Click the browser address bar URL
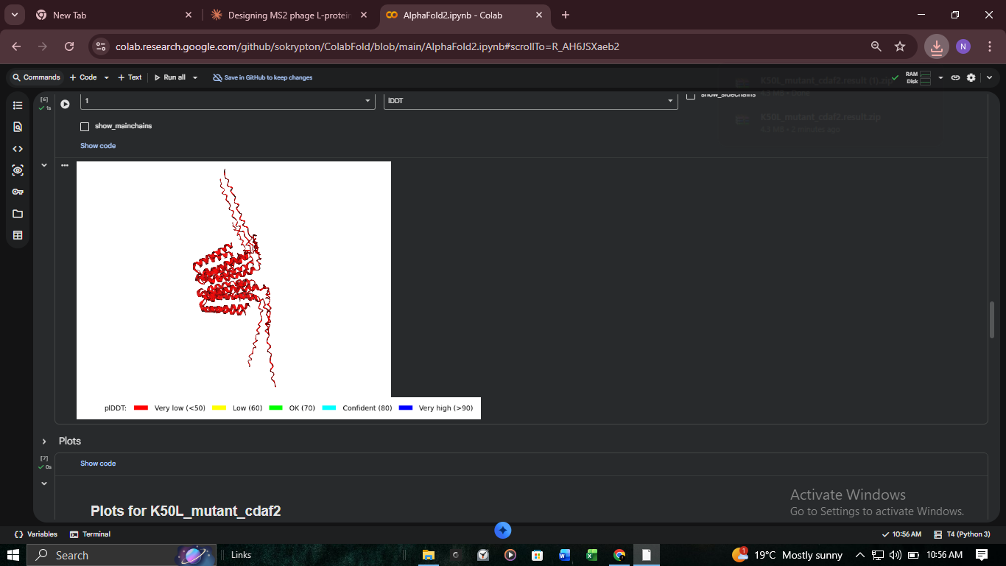This screenshot has height=566, width=1006. 367,46
